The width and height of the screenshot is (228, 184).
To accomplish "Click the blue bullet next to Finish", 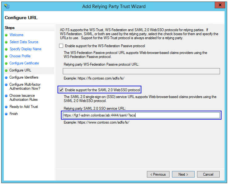I will [x=6, y=114].
